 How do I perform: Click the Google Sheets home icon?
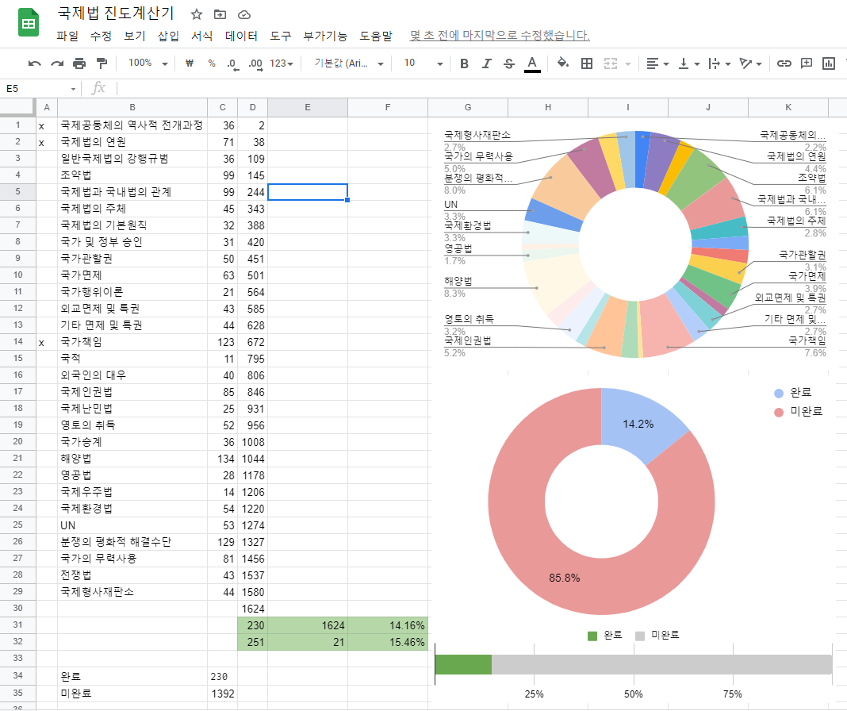pyautogui.click(x=28, y=23)
